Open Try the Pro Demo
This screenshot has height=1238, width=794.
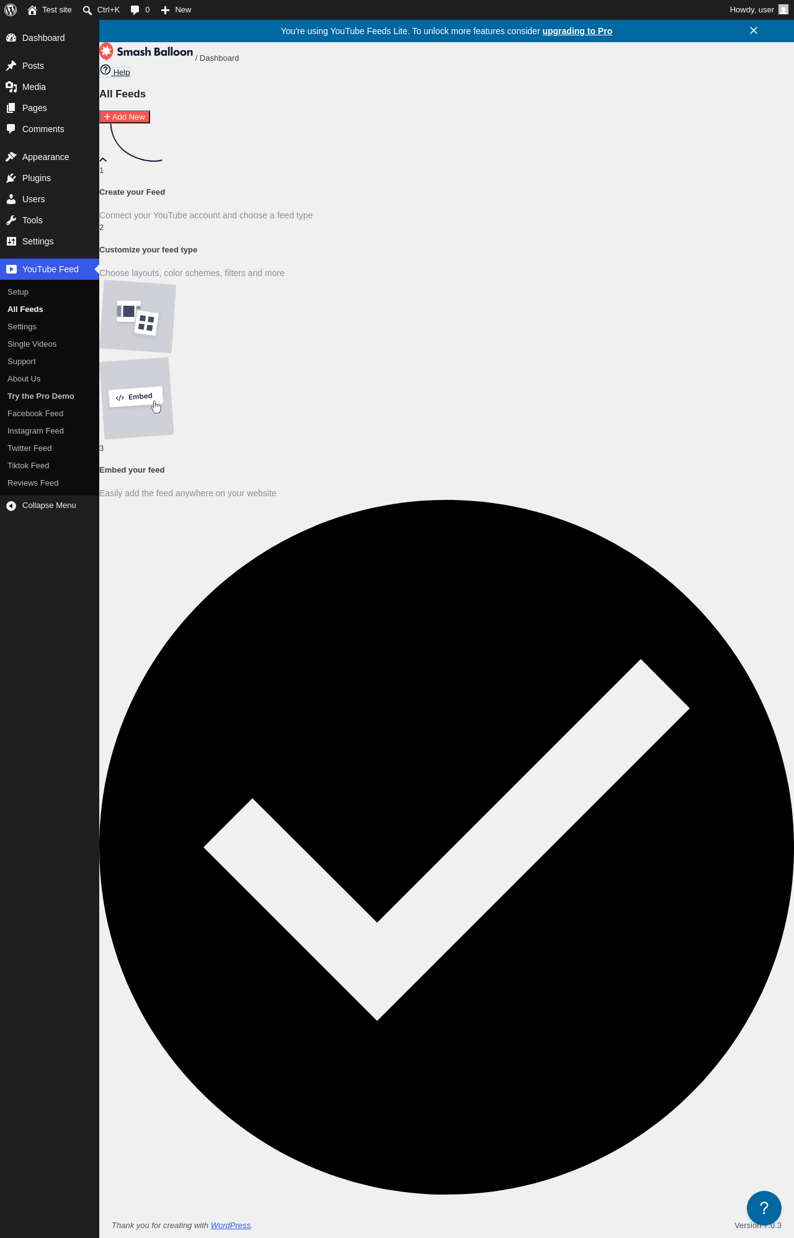[50, 396]
